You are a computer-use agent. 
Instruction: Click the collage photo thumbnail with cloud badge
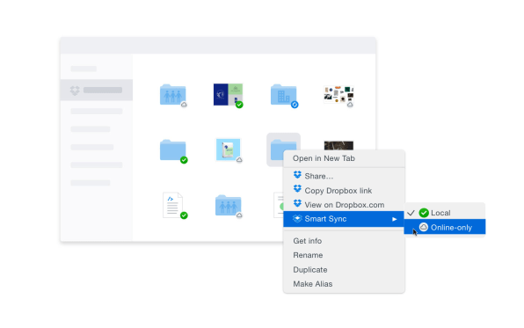click(338, 96)
